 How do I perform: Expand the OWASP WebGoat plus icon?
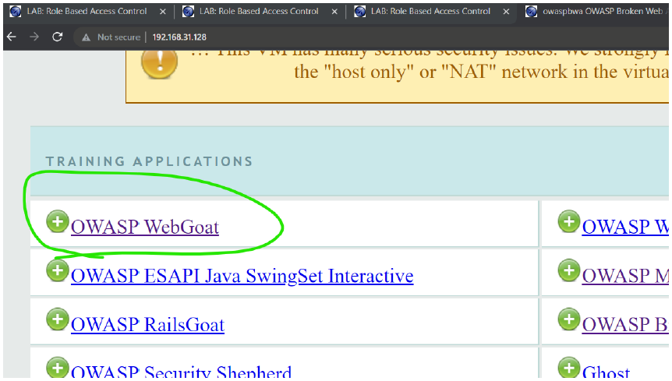(x=58, y=221)
